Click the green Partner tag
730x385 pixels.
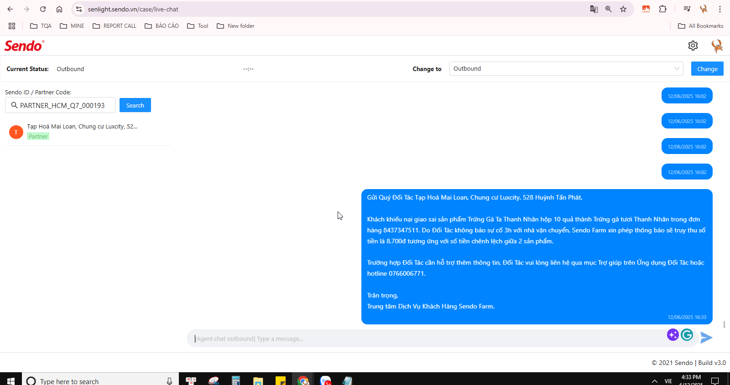pos(38,136)
